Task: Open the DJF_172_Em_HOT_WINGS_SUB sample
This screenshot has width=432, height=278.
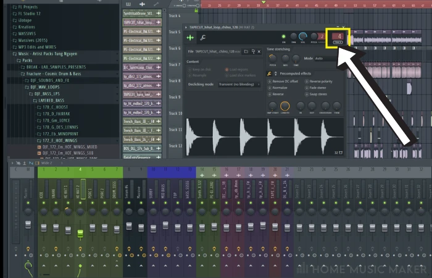Action: tap(68, 153)
